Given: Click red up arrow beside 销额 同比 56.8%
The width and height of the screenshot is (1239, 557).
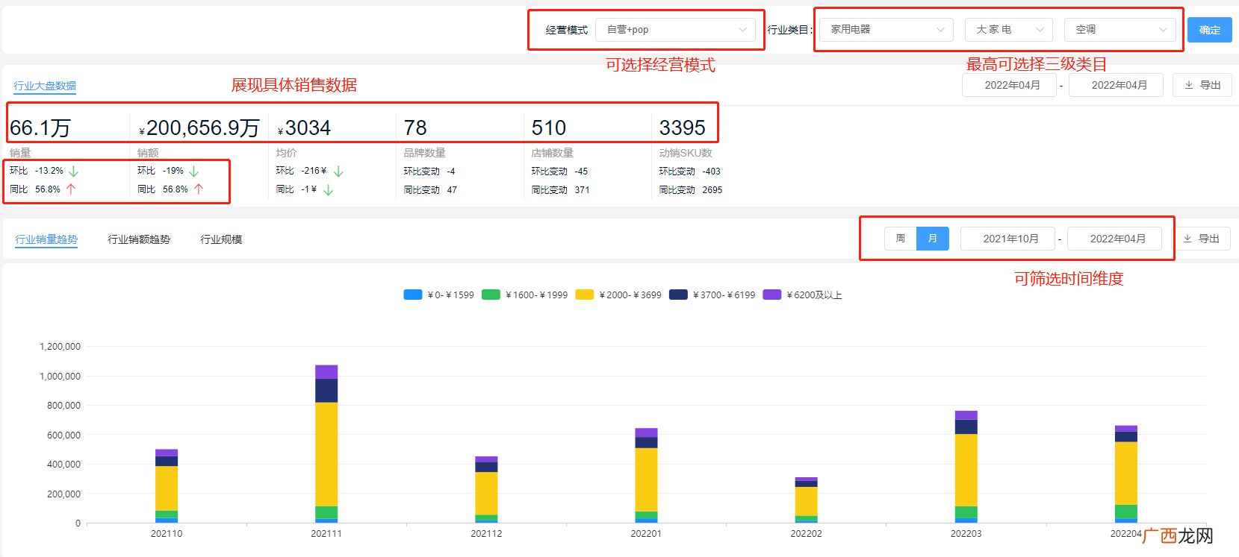Looking at the screenshot, I should (199, 189).
